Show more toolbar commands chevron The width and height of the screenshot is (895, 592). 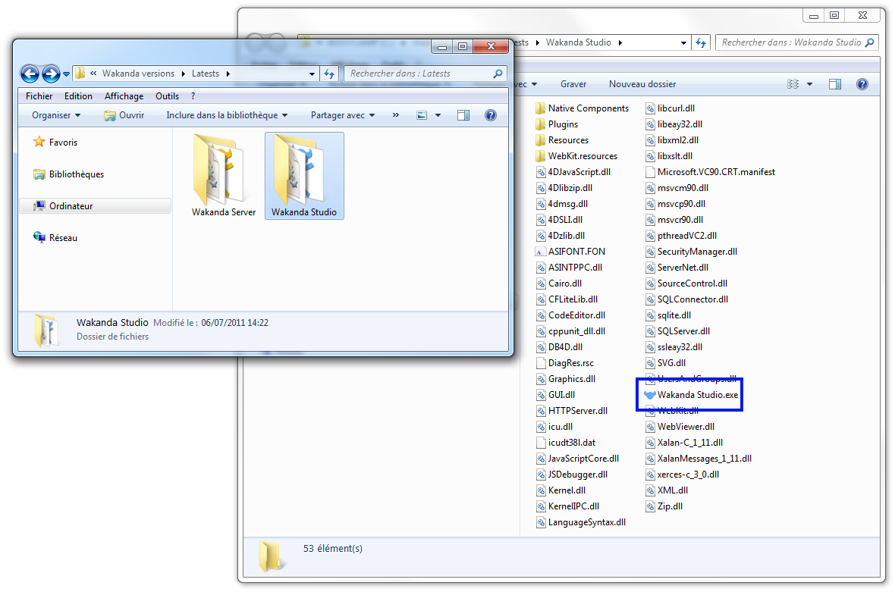pyautogui.click(x=396, y=115)
